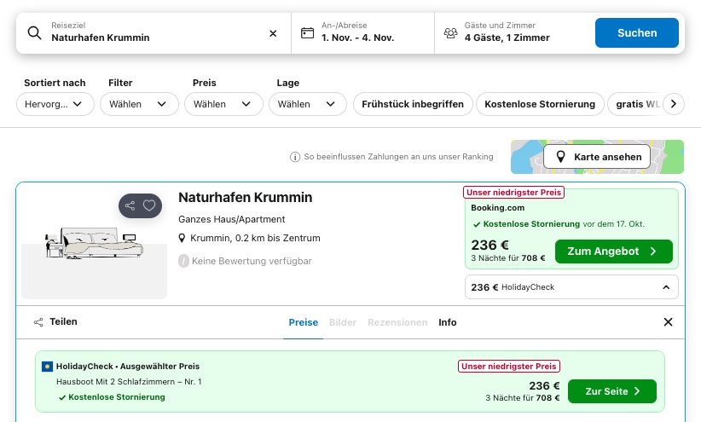Screen dimensions: 701x422
Task: Open the Naturhafen Krummin hotel title
Action: tap(245, 197)
